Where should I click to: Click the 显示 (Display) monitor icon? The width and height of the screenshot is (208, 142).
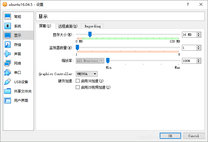click(8, 35)
